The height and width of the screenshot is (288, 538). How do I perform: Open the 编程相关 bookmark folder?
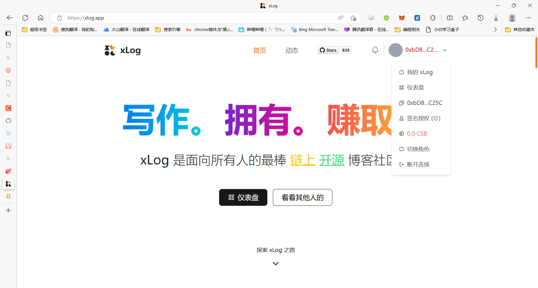point(407,30)
